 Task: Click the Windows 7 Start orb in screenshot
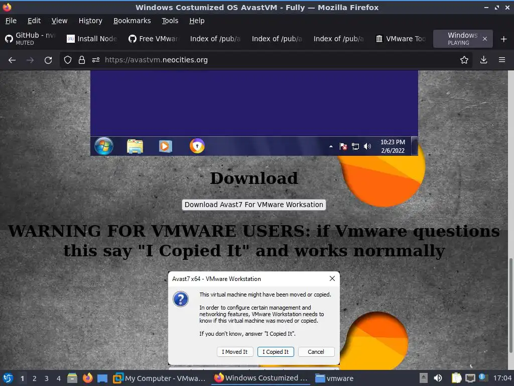(104, 146)
